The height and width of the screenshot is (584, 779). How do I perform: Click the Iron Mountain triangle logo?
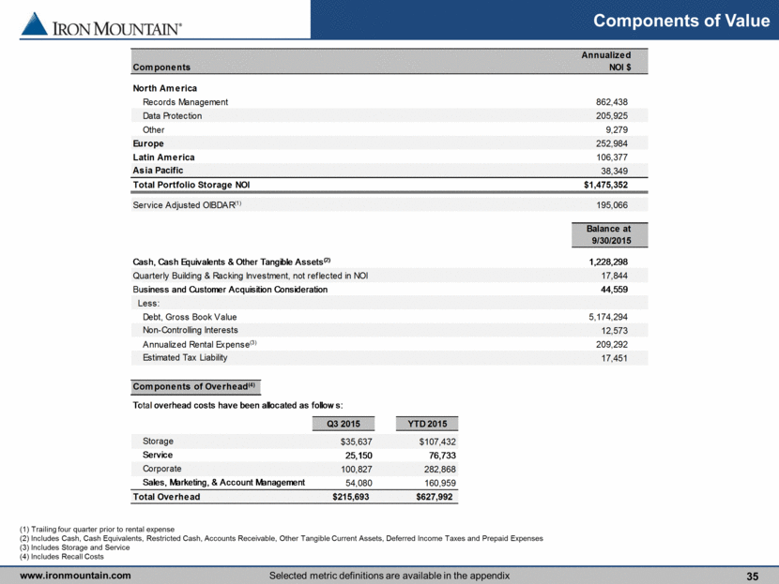34,24
